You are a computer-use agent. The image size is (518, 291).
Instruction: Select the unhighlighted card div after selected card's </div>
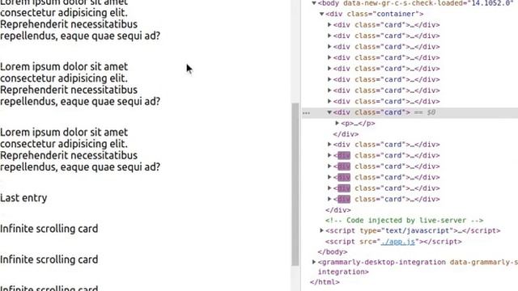[x=387, y=145]
